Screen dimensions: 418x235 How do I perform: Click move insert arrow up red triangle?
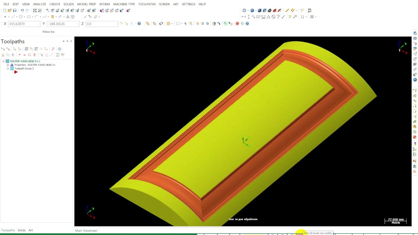click(x=24, y=55)
